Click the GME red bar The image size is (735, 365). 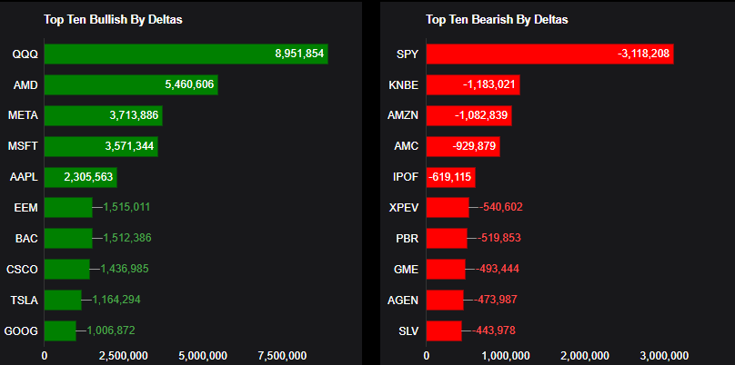(x=446, y=269)
